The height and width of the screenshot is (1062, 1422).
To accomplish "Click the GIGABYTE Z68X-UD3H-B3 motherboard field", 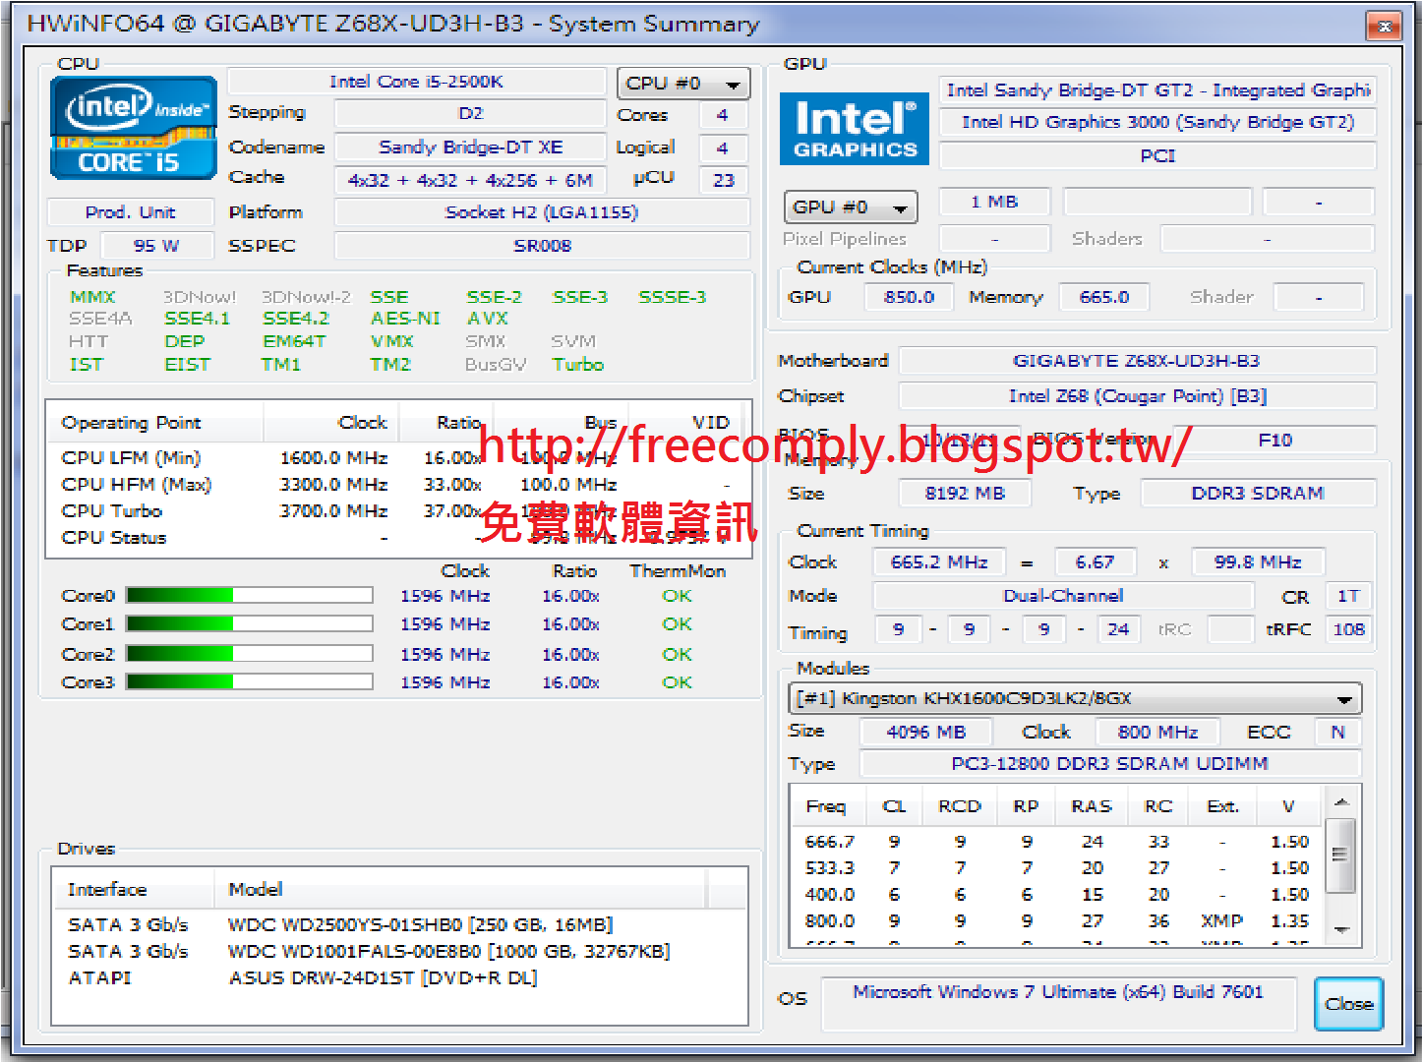I will coord(1137,361).
